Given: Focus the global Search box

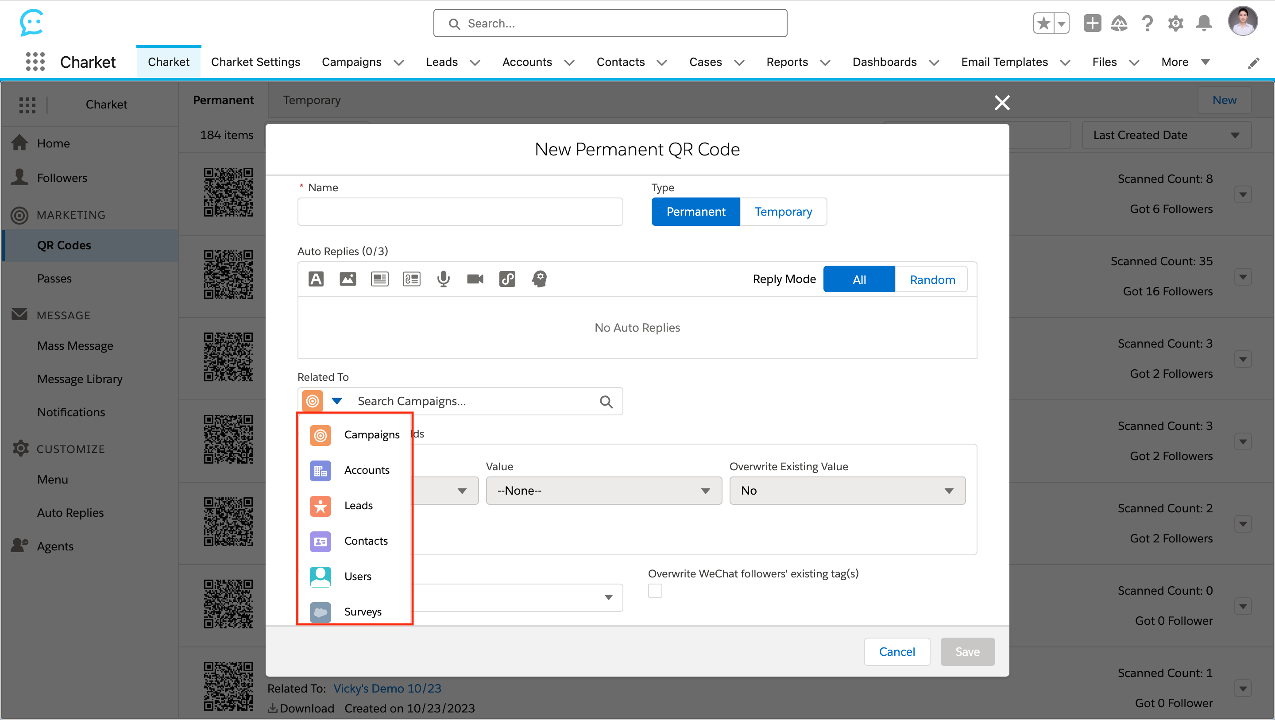Looking at the screenshot, I should (x=610, y=23).
